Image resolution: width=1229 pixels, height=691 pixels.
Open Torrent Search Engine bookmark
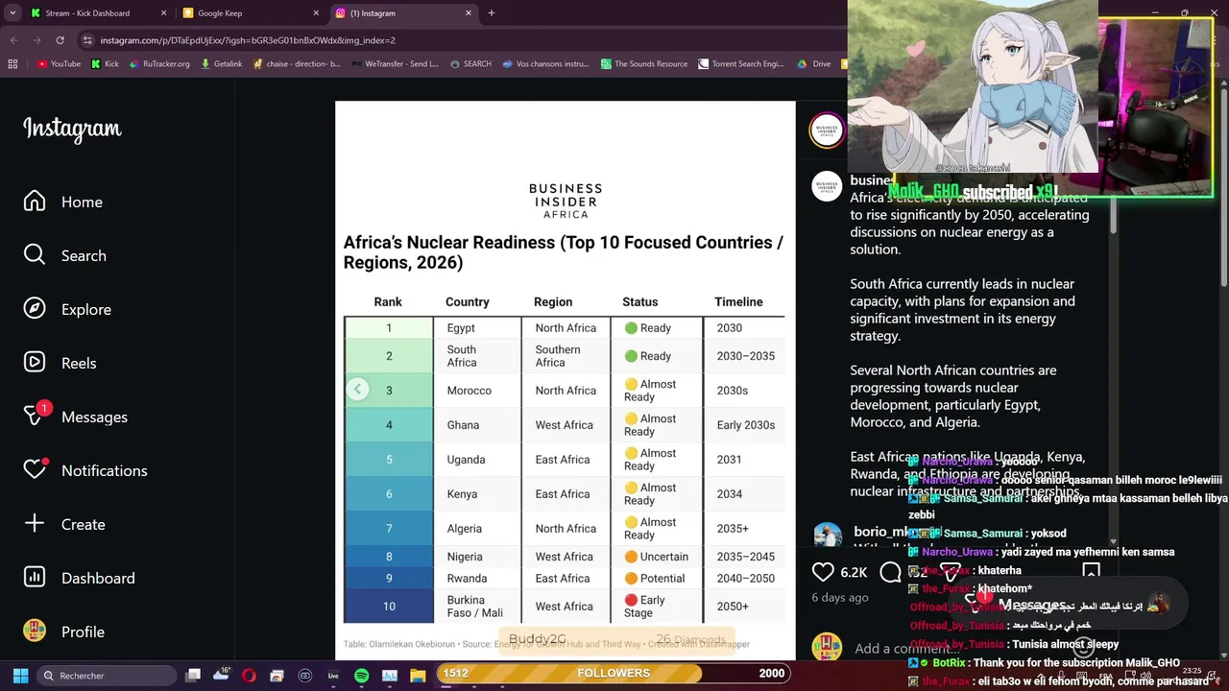tap(741, 64)
